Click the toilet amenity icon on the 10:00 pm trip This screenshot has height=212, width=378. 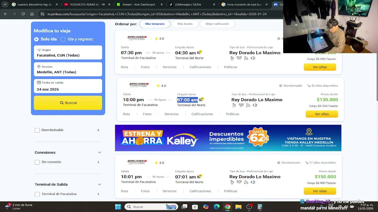point(234,105)
